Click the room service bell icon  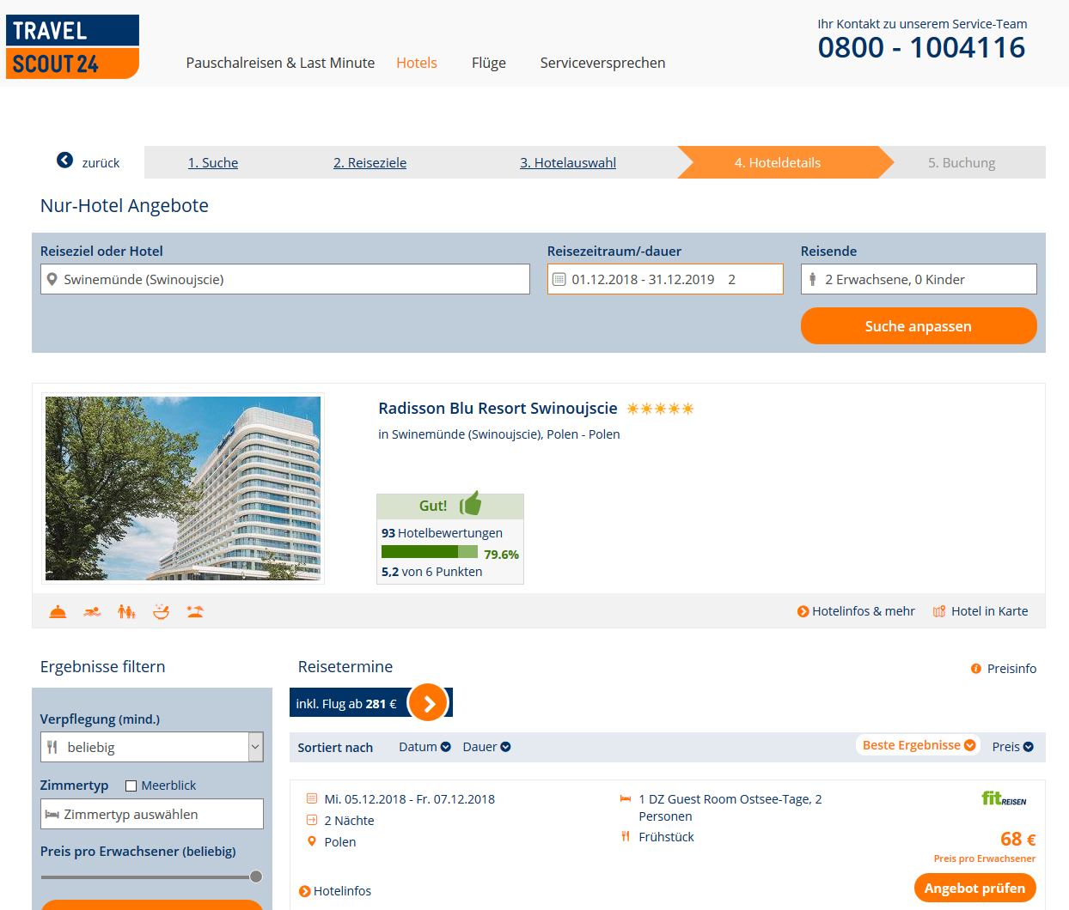[x=58, y=612]
